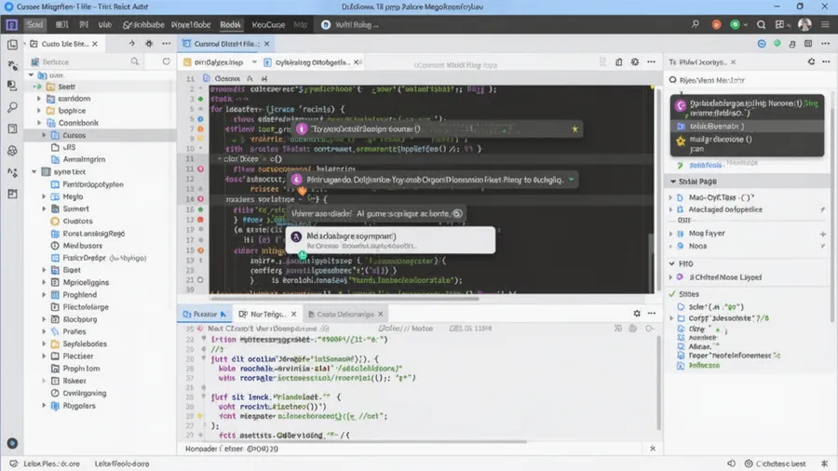Click the bottom-most square icon in left activity bar
The height and width of the screenshot is (471, 838).
click(x=12, y=194)
